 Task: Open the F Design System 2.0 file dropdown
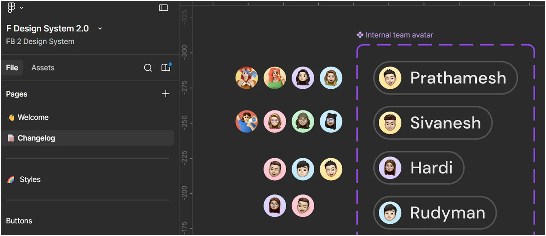[100, 29]
